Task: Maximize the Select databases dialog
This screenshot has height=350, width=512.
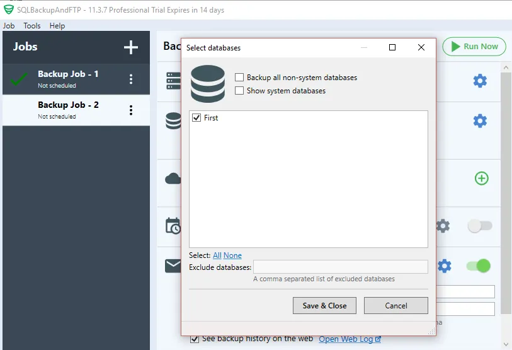Action: [x=392, y=47]
